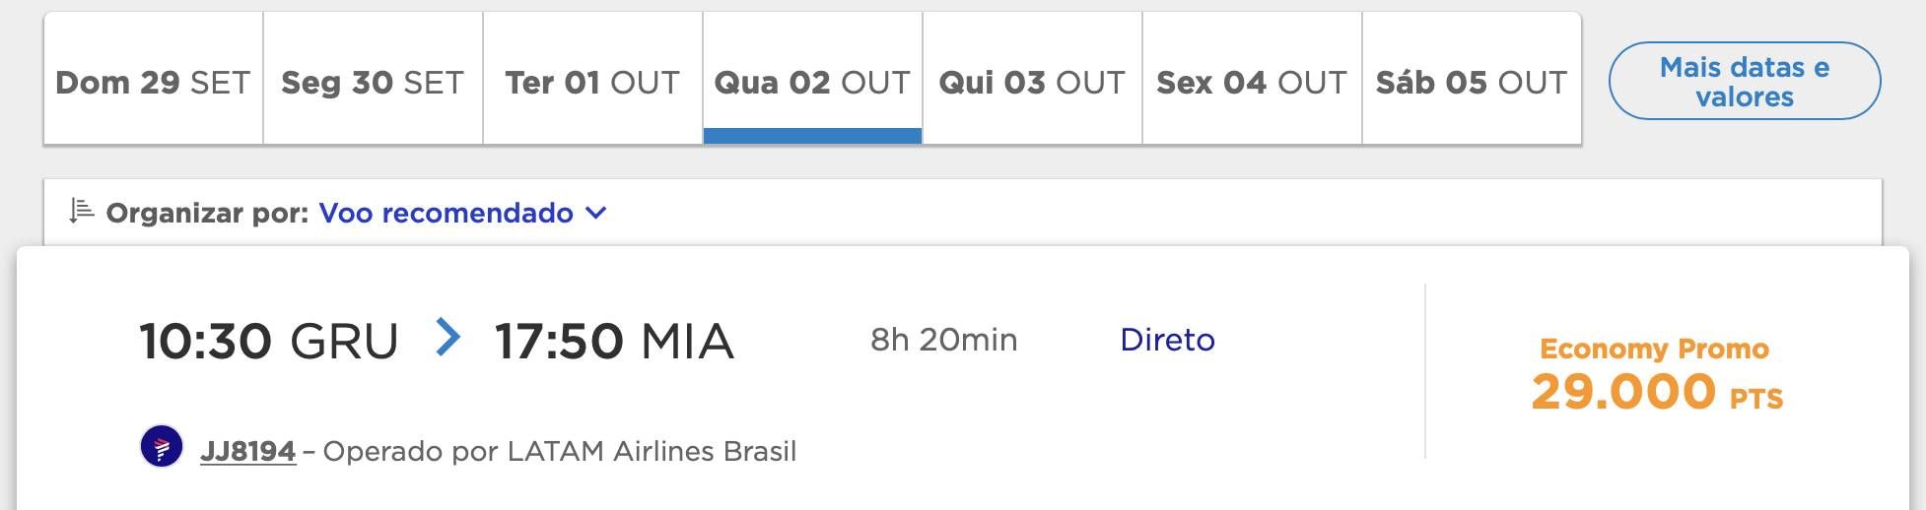The image size is (1926, 510).
Task: Click the 8h 20min flight duration
Action: tap(943, 340)
